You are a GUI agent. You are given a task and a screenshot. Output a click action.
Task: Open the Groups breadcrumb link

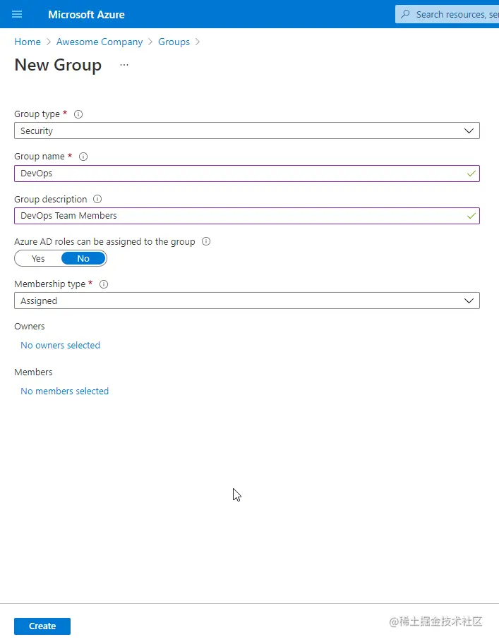point(174,42)
